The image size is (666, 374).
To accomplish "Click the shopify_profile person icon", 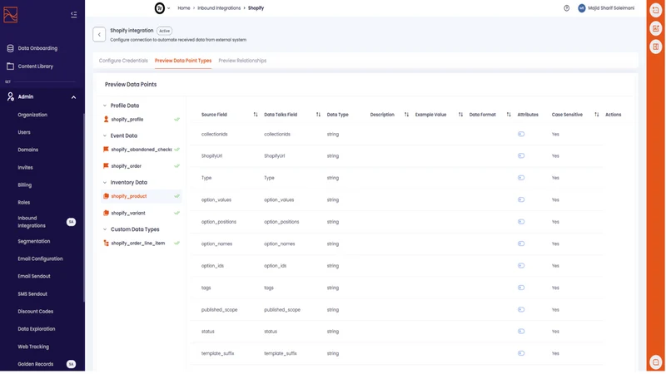I will (107, 120).
